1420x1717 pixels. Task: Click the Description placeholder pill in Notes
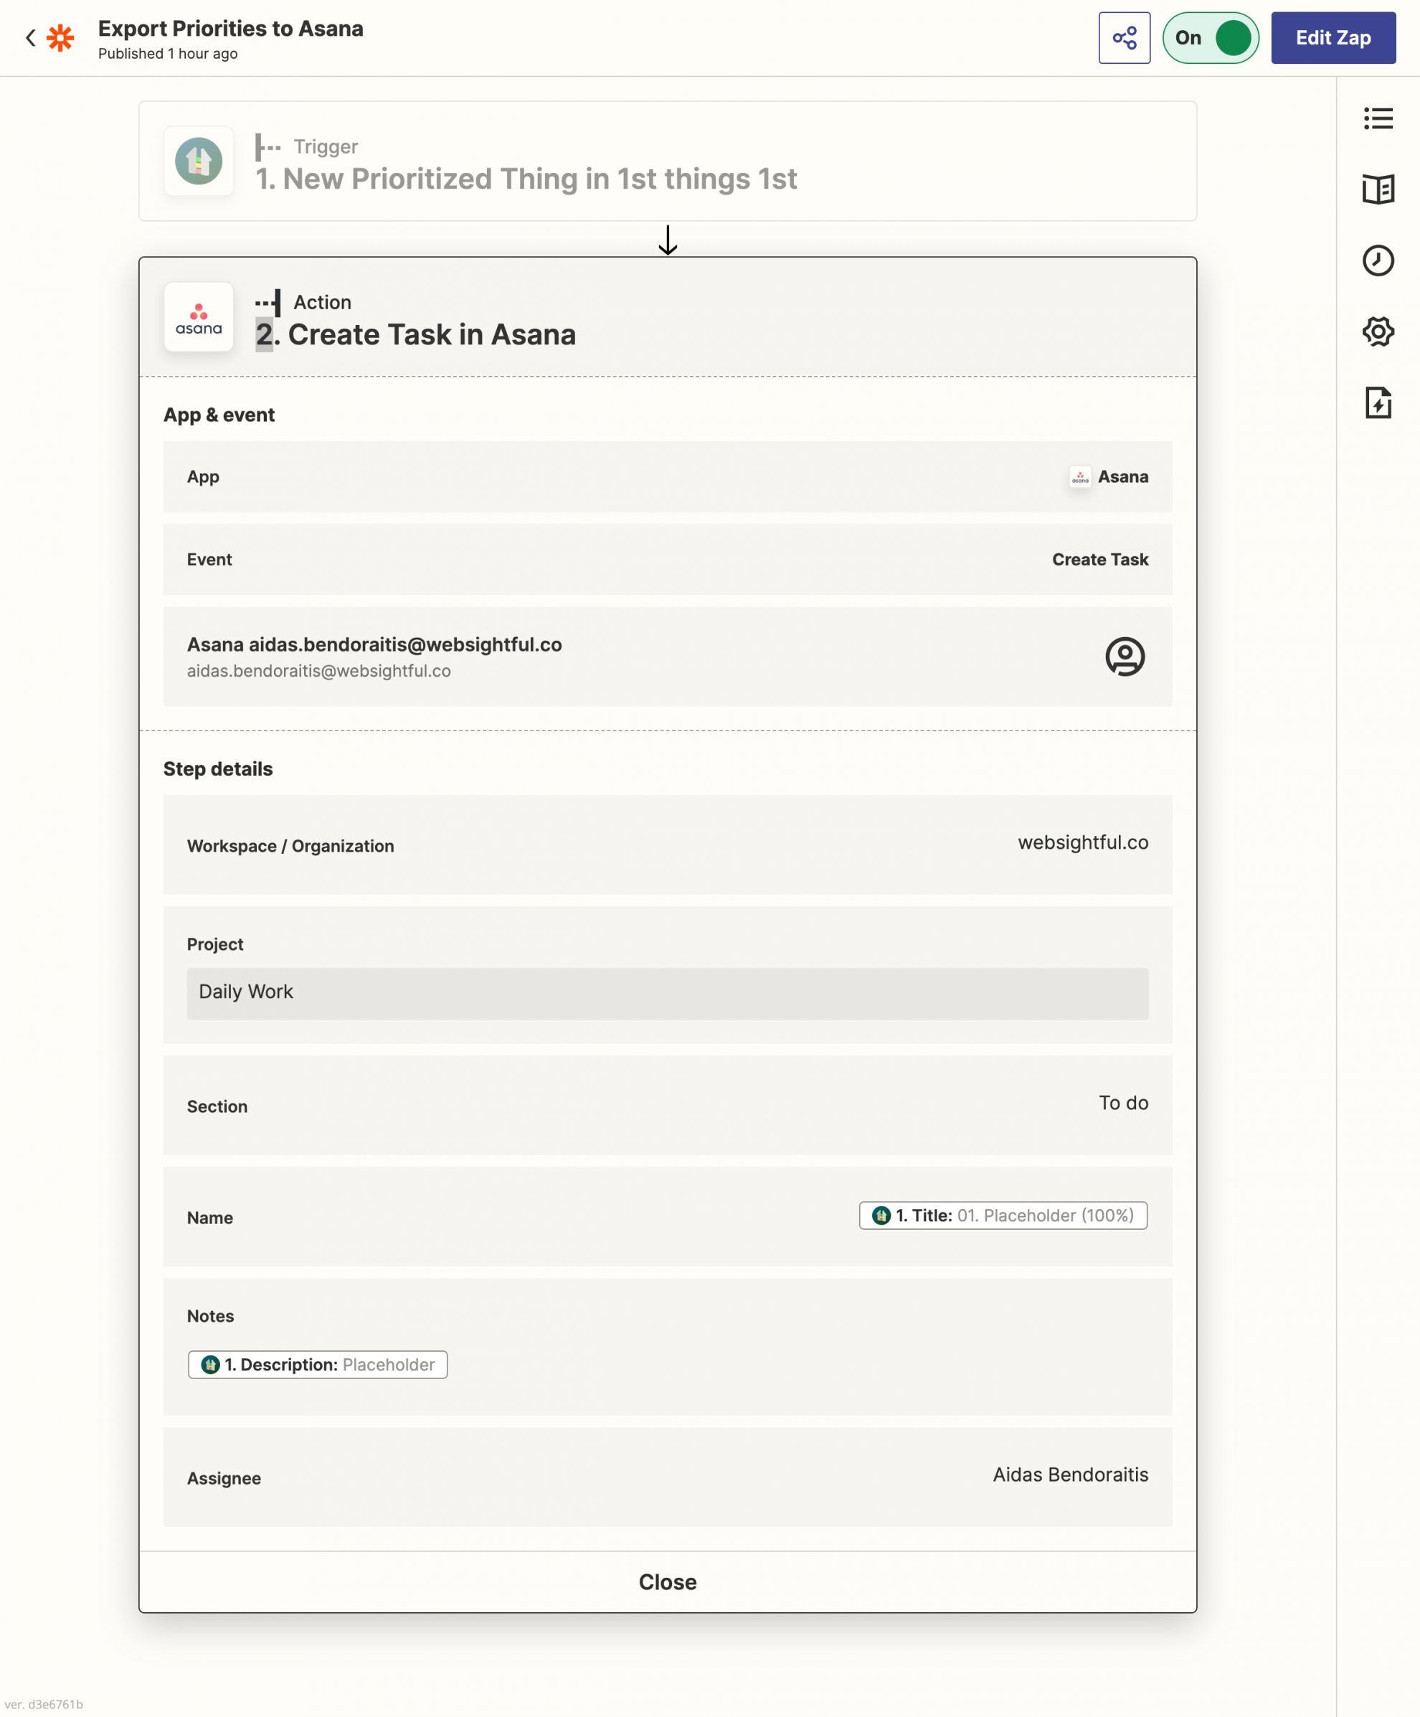click(x=318, y=1365)
